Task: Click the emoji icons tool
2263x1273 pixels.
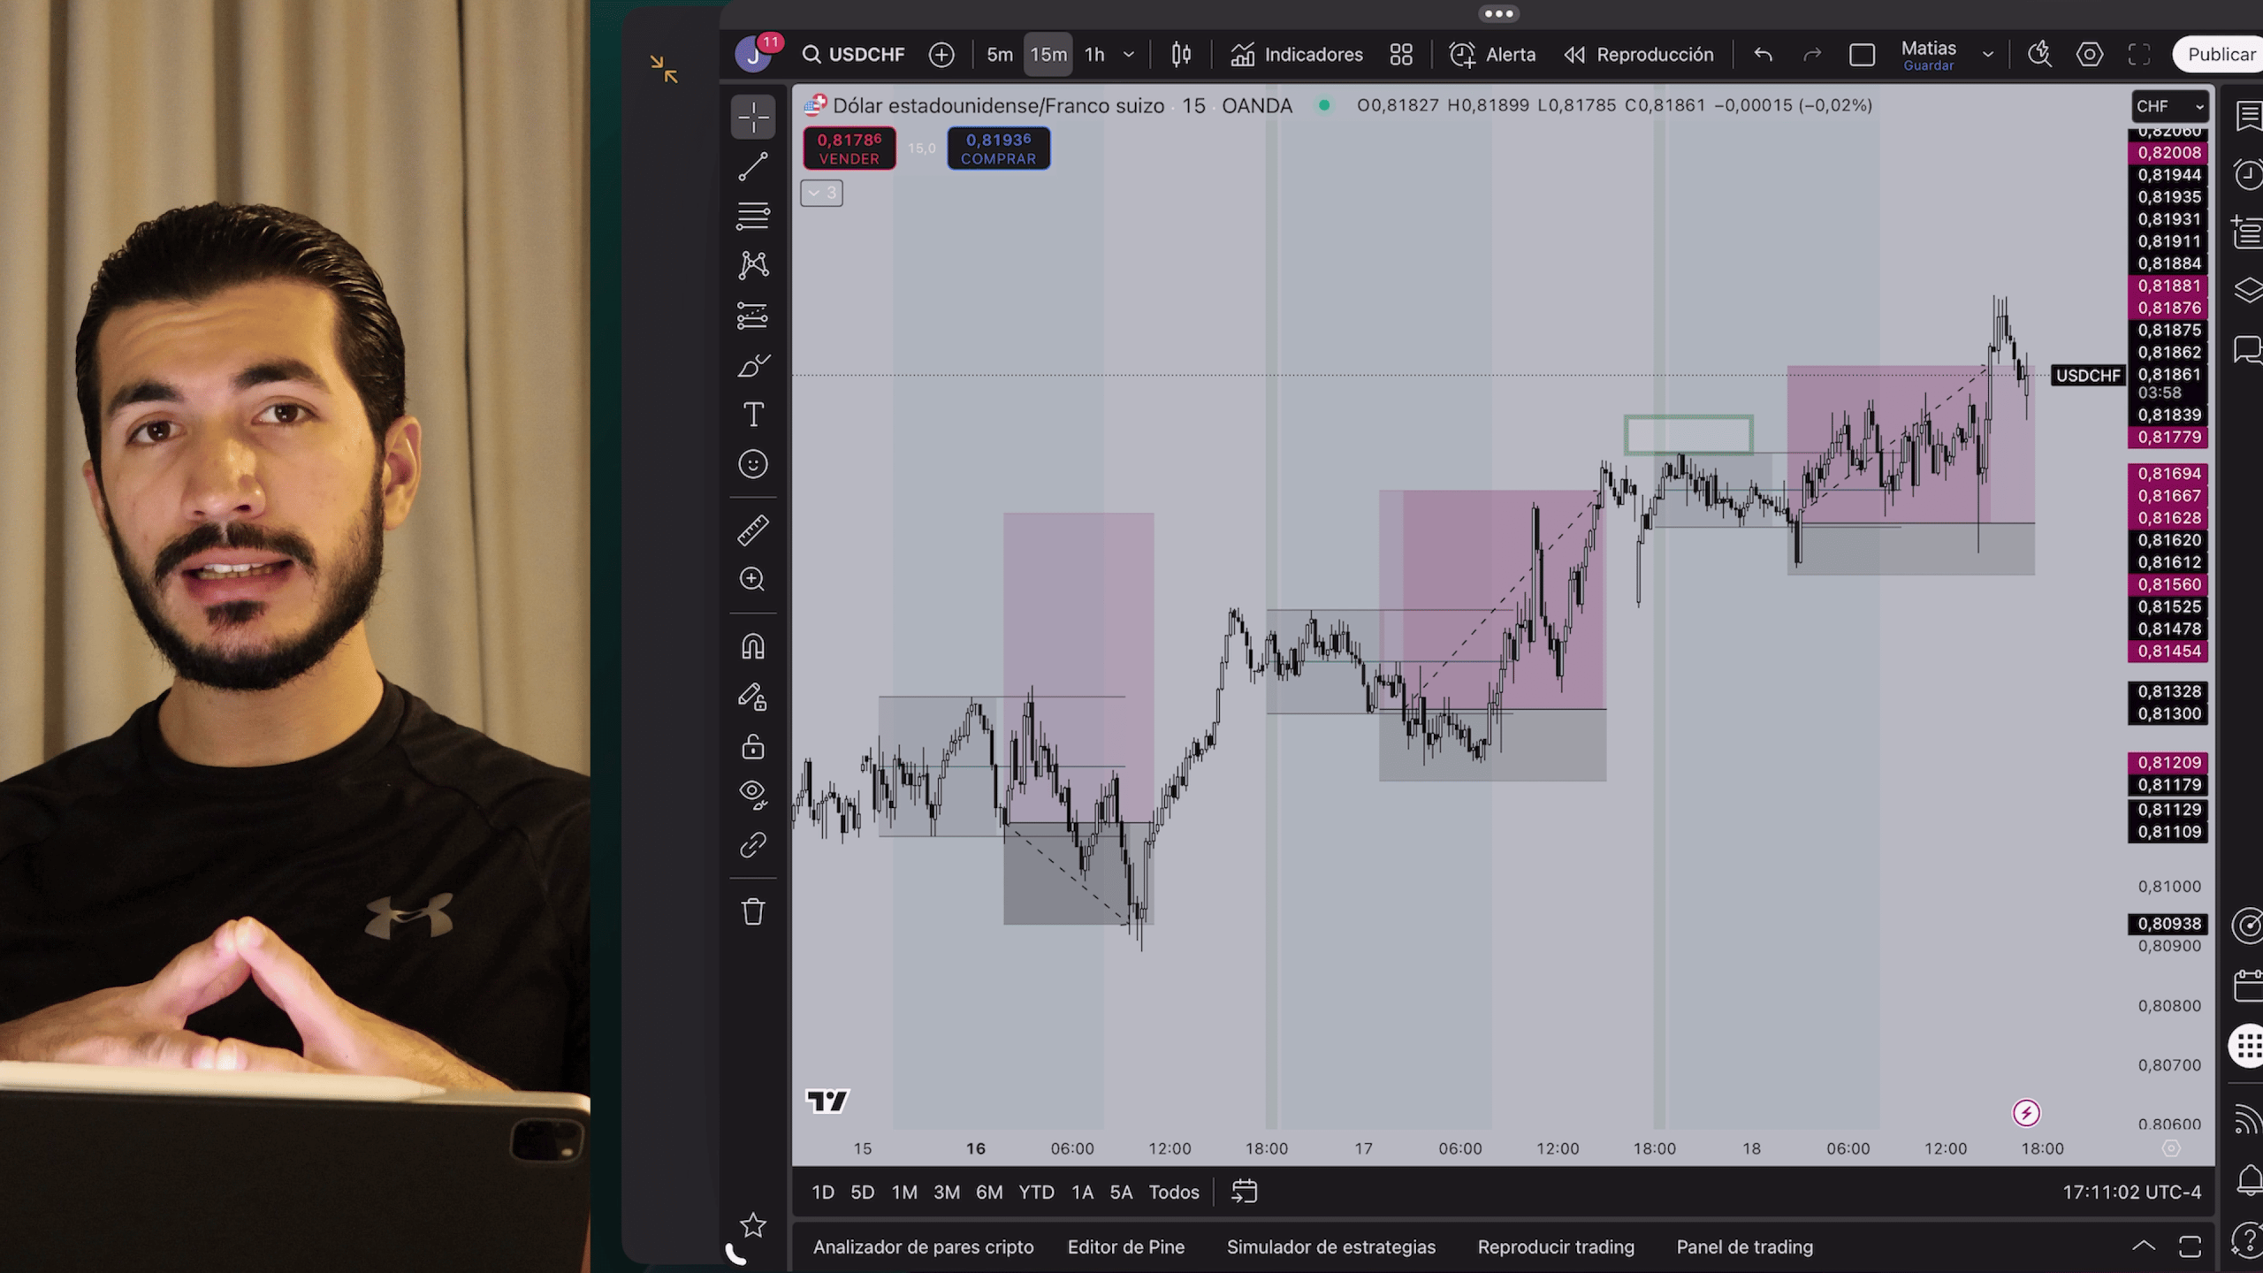Action: coord(752,464)
